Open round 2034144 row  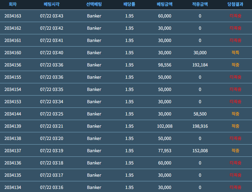coord(126,114)
